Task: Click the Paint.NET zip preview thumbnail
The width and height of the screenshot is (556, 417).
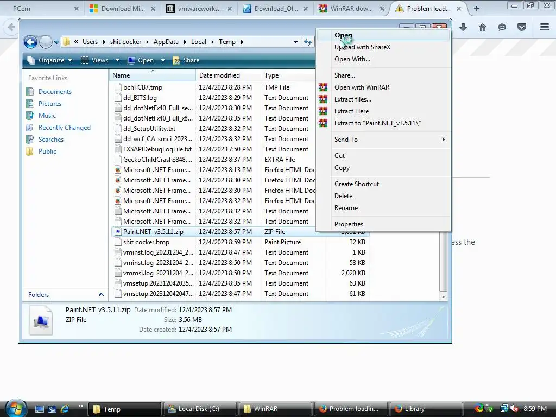Action: 41,320
